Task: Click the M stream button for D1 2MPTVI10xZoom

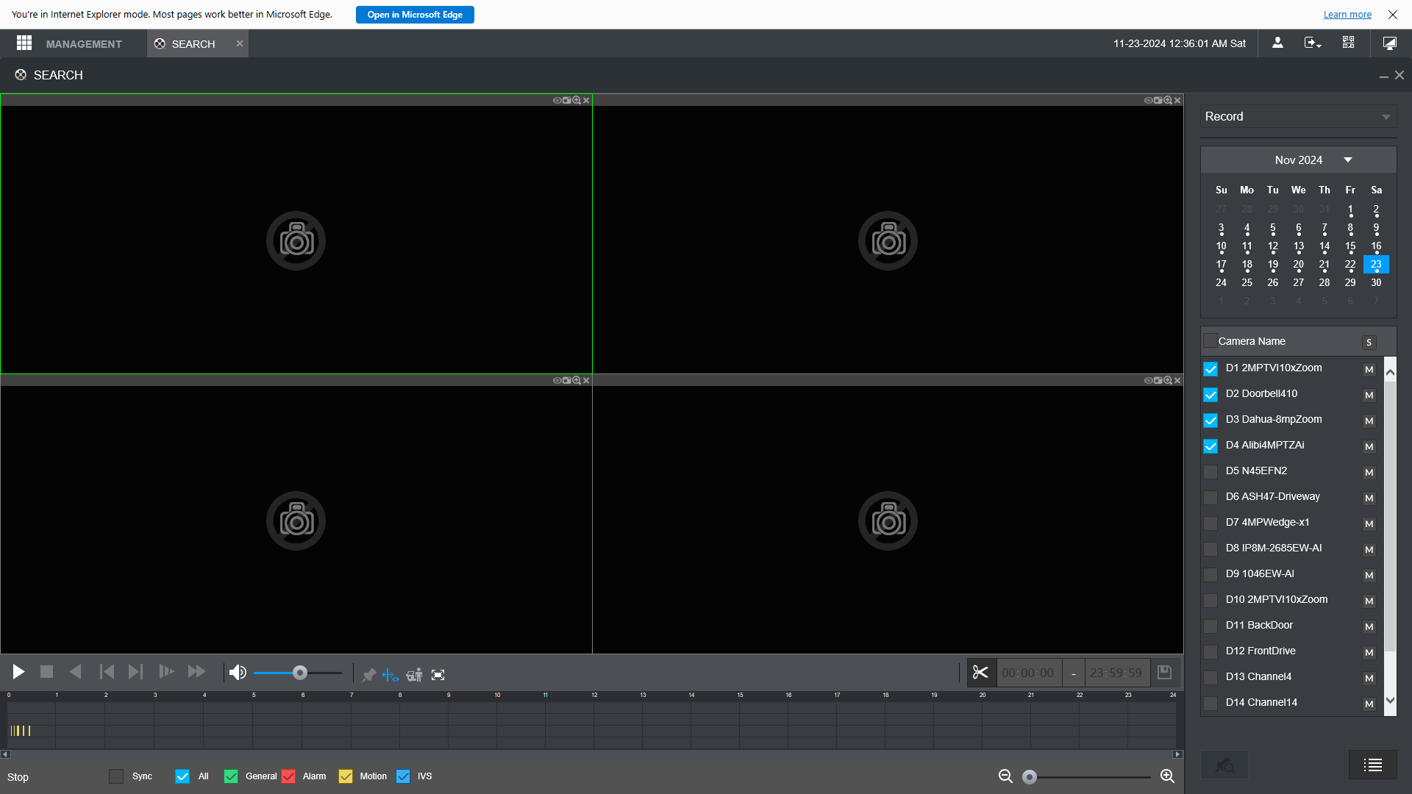Action: point(1369,370)
